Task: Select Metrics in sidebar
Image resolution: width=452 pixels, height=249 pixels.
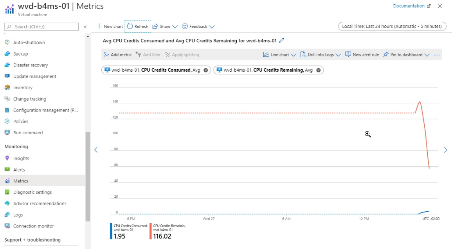Action: 21,180
